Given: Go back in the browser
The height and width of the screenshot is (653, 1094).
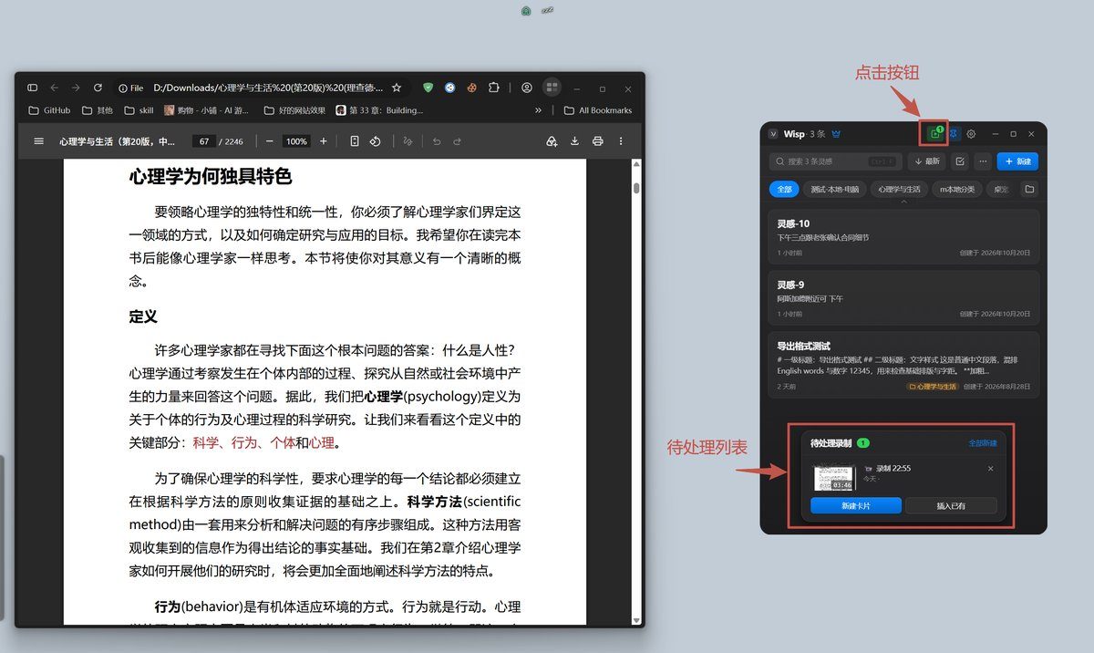Looking at the screenshot, I should [x=54, y=88].
